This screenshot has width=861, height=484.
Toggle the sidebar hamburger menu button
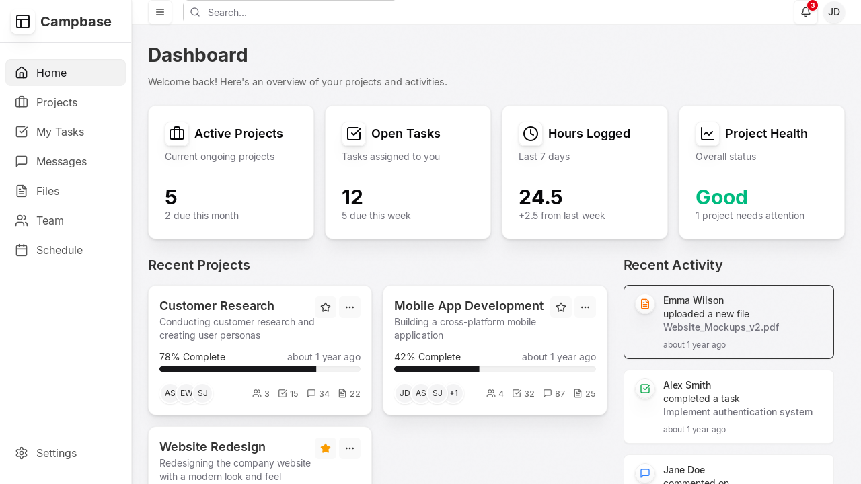pyautogui.click(x=160, y=12)
